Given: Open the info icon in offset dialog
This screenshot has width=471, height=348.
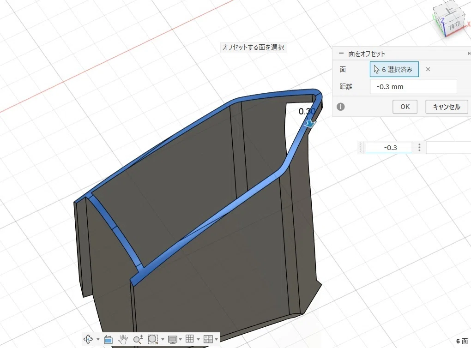Looking at the screenshot, I should [x=341, y=107].
